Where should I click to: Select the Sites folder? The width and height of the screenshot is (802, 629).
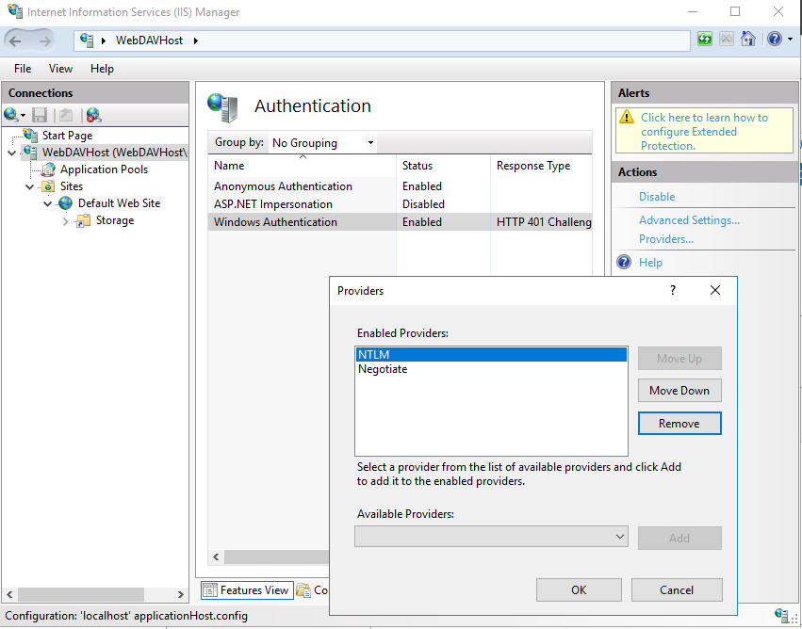coord(71,186)
